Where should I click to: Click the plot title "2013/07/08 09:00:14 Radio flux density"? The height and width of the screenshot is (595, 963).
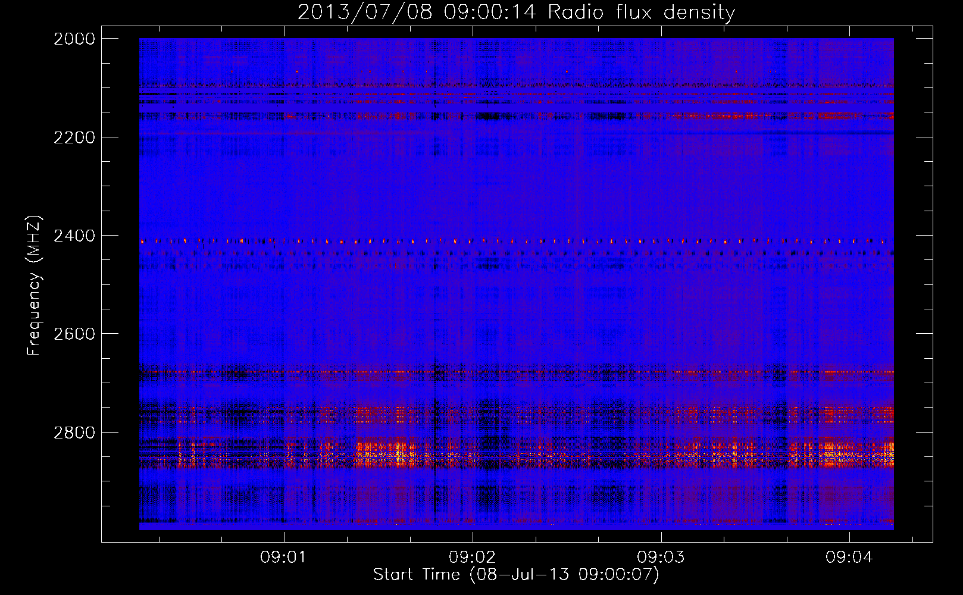(516, 12)
